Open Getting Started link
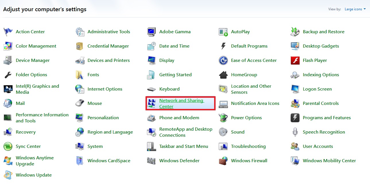Image resolution: width=370 pixels, height=186 pixels. pos(175,75)
